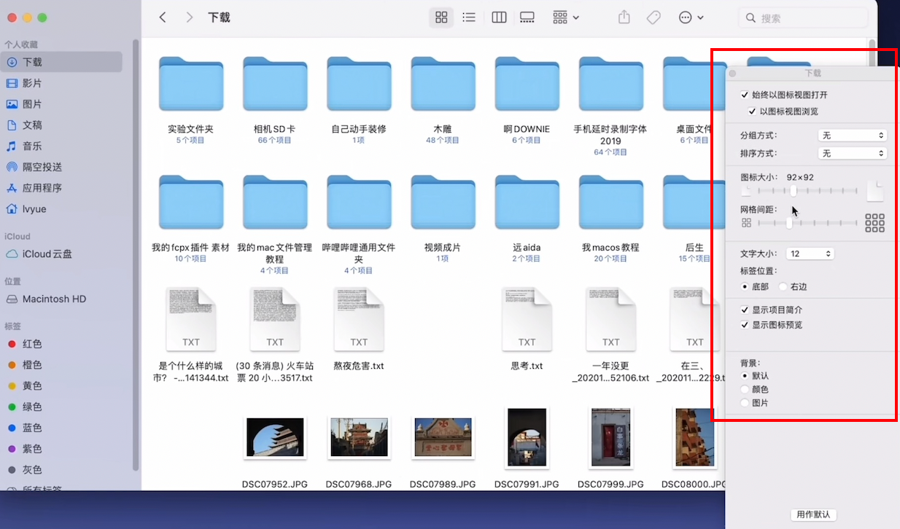900x529 pixels.
Task: Disable the 显示图标预览 checkbox
Action: click(745, 325)
